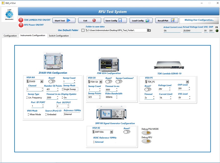The width and height of the screenshot is (220, 163).
Task: Click the ZVA50 VNA instrument image
Action: click(53, 61)
